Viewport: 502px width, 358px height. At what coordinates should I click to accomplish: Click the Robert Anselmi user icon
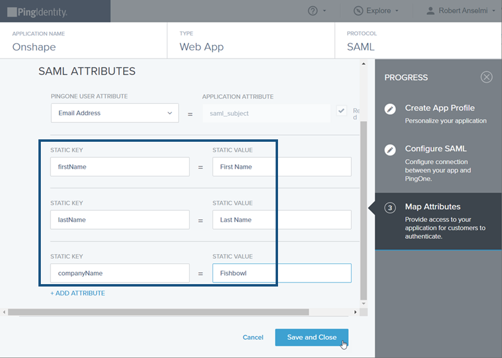tap(431, 11)
